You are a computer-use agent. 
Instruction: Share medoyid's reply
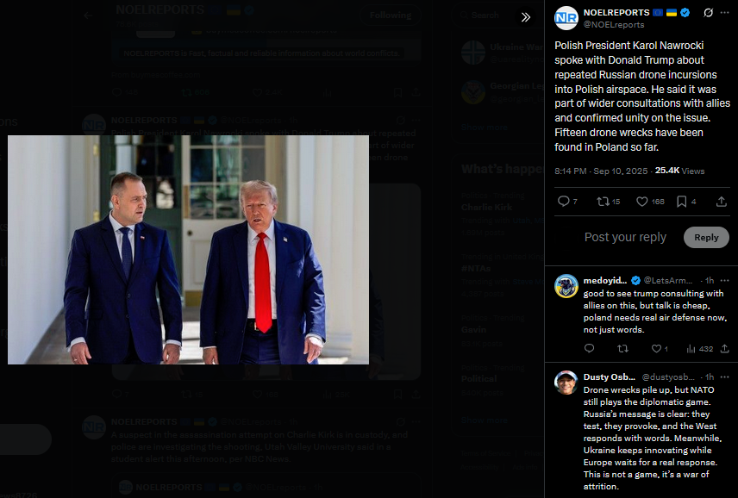click(725, 348)
